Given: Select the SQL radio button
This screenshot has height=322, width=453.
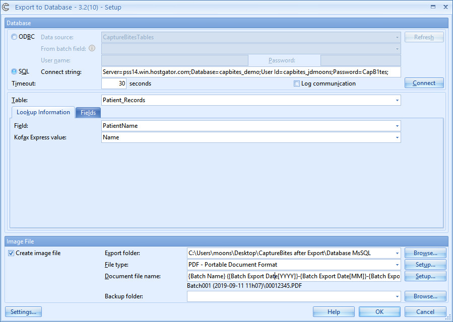Looking at the screenshot, I should click(x=14, y=71).
